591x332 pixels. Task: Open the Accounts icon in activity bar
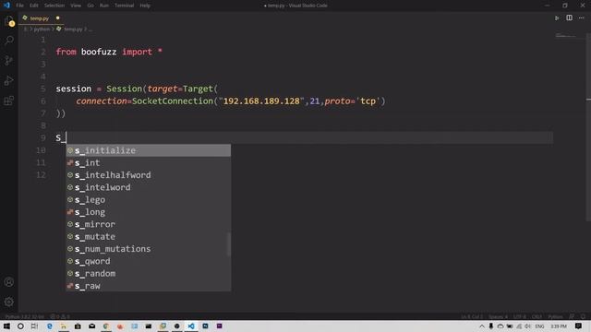point(9,282)
